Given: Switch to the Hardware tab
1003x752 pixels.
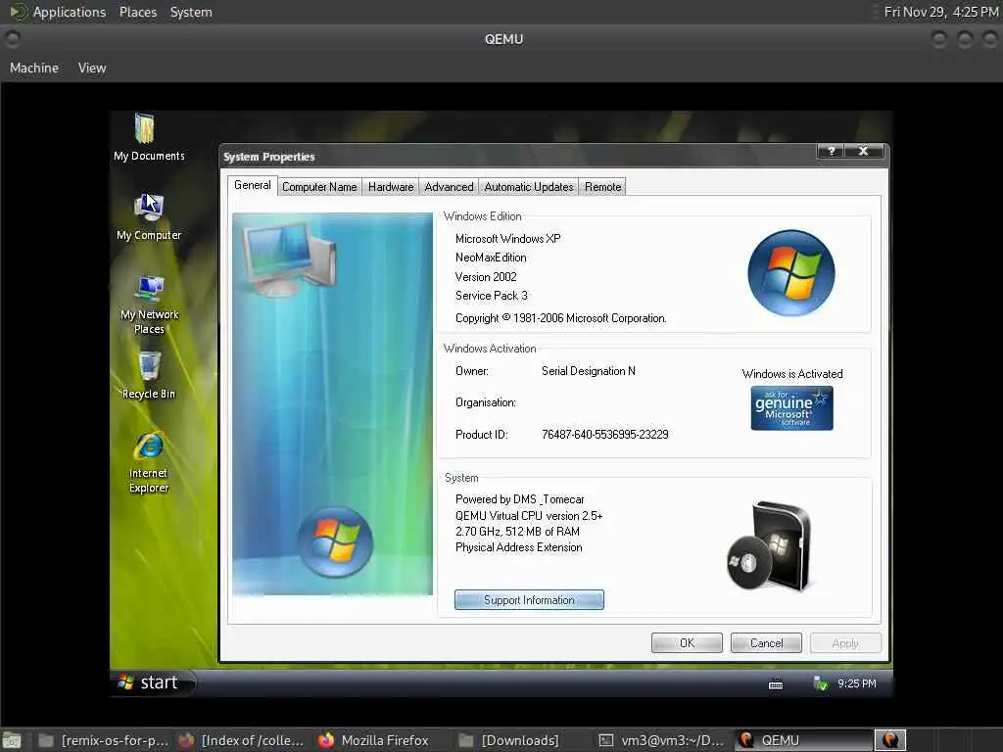Looking at the screenshot, I should pos(391,187).
